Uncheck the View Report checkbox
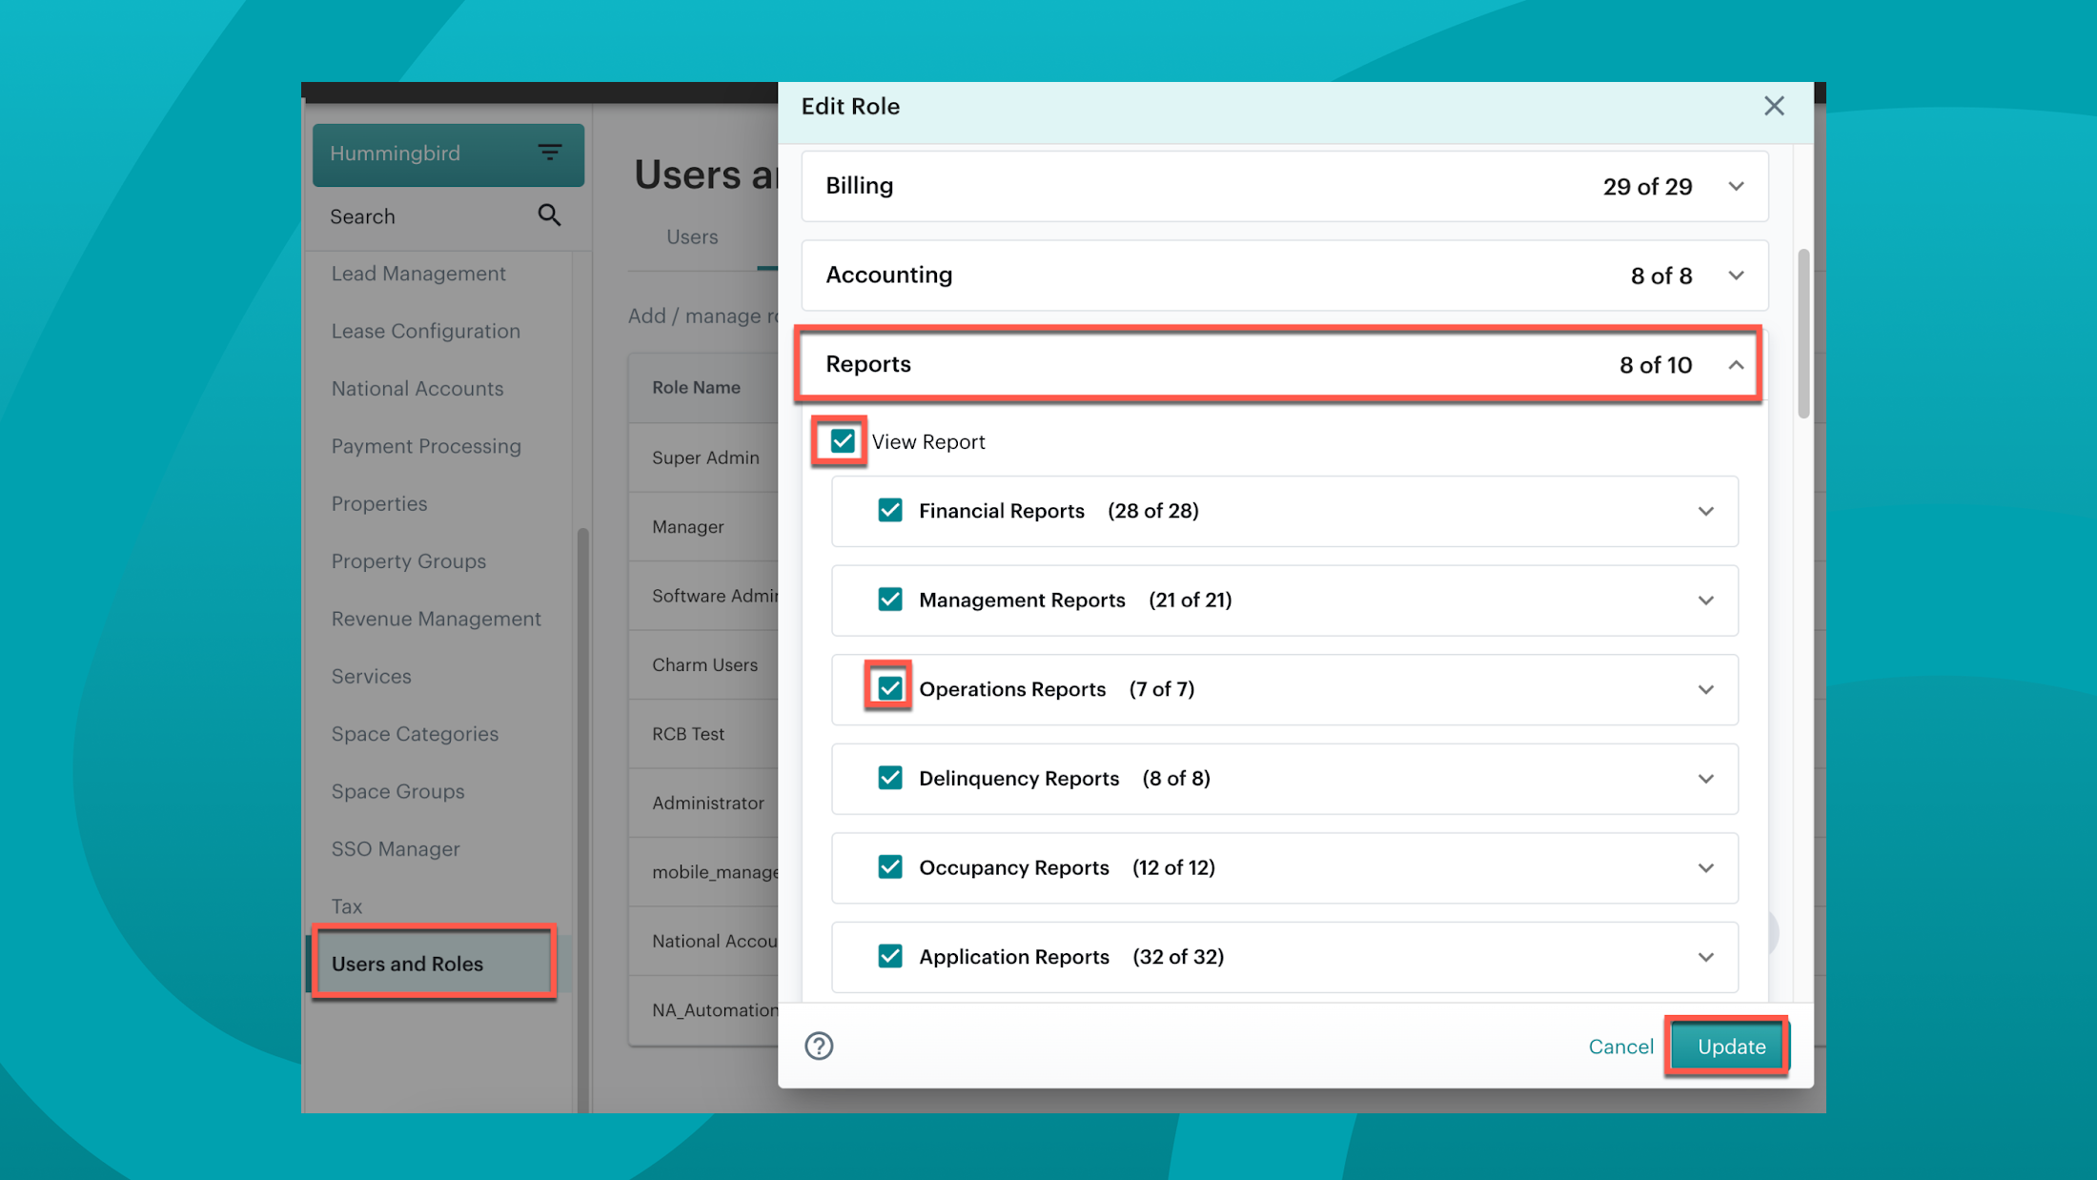The height and width of the screenshot is (1180, 2097). 840,440
